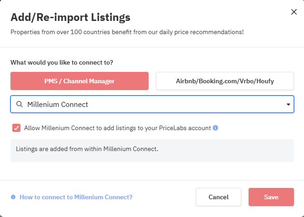Expand the integration dropdown arrow
The image size is (304, 217).
tap(288, 105)
